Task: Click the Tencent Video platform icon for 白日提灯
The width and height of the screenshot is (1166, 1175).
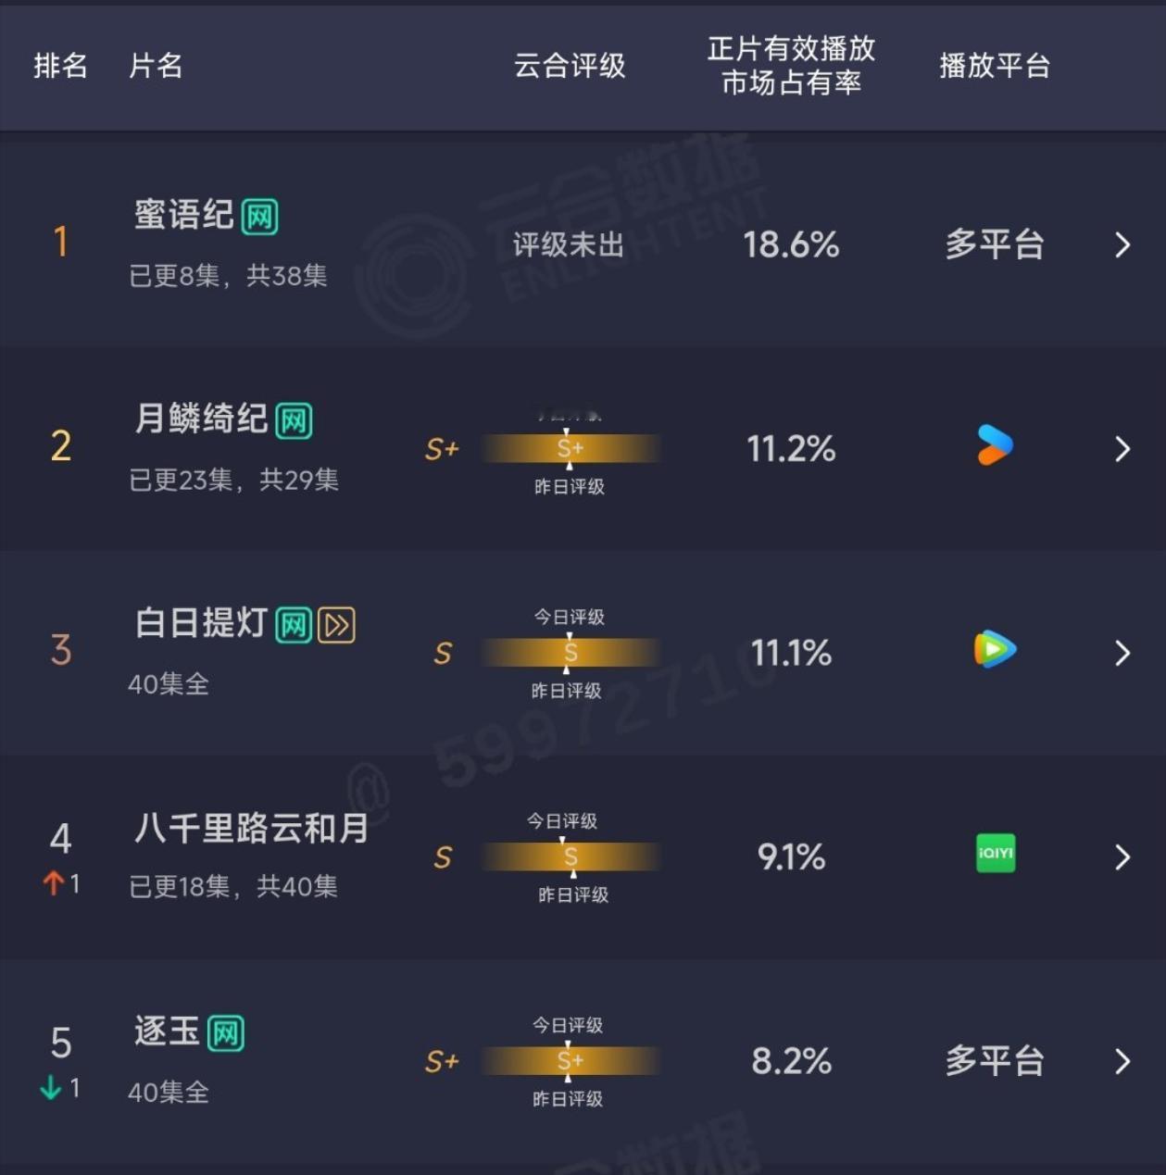Action: click(x=994, y=651)
